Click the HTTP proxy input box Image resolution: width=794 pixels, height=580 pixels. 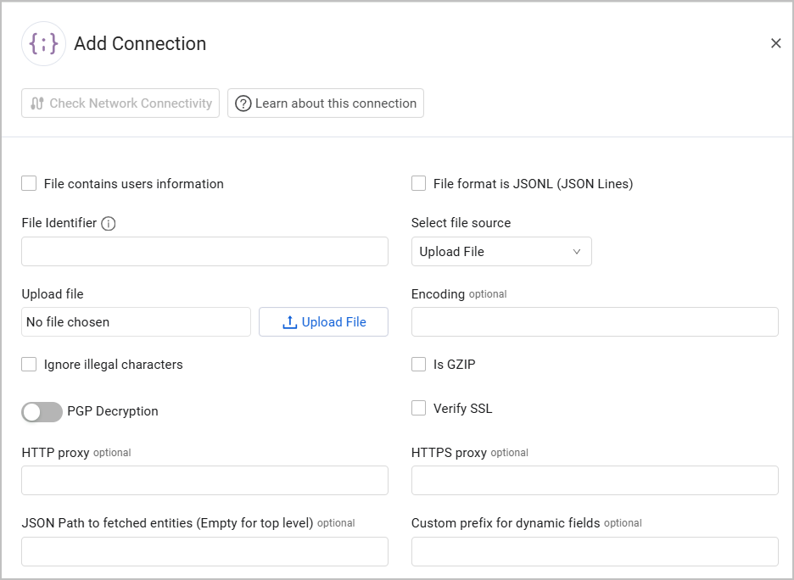pos(204,481)
